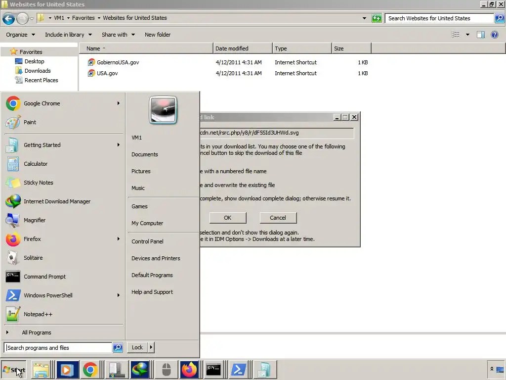The width and height of the screenshot is (506, 380).
Task: Click the user account picture in Start menu
Action: click(163, 110)
